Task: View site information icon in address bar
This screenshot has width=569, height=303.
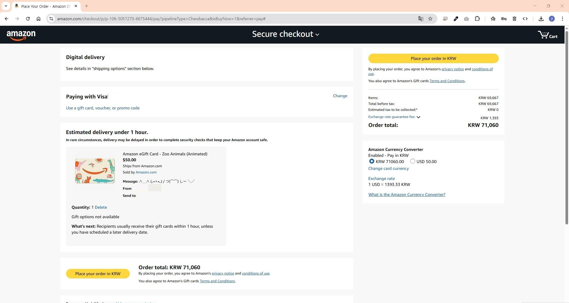Action: (51, 19)
